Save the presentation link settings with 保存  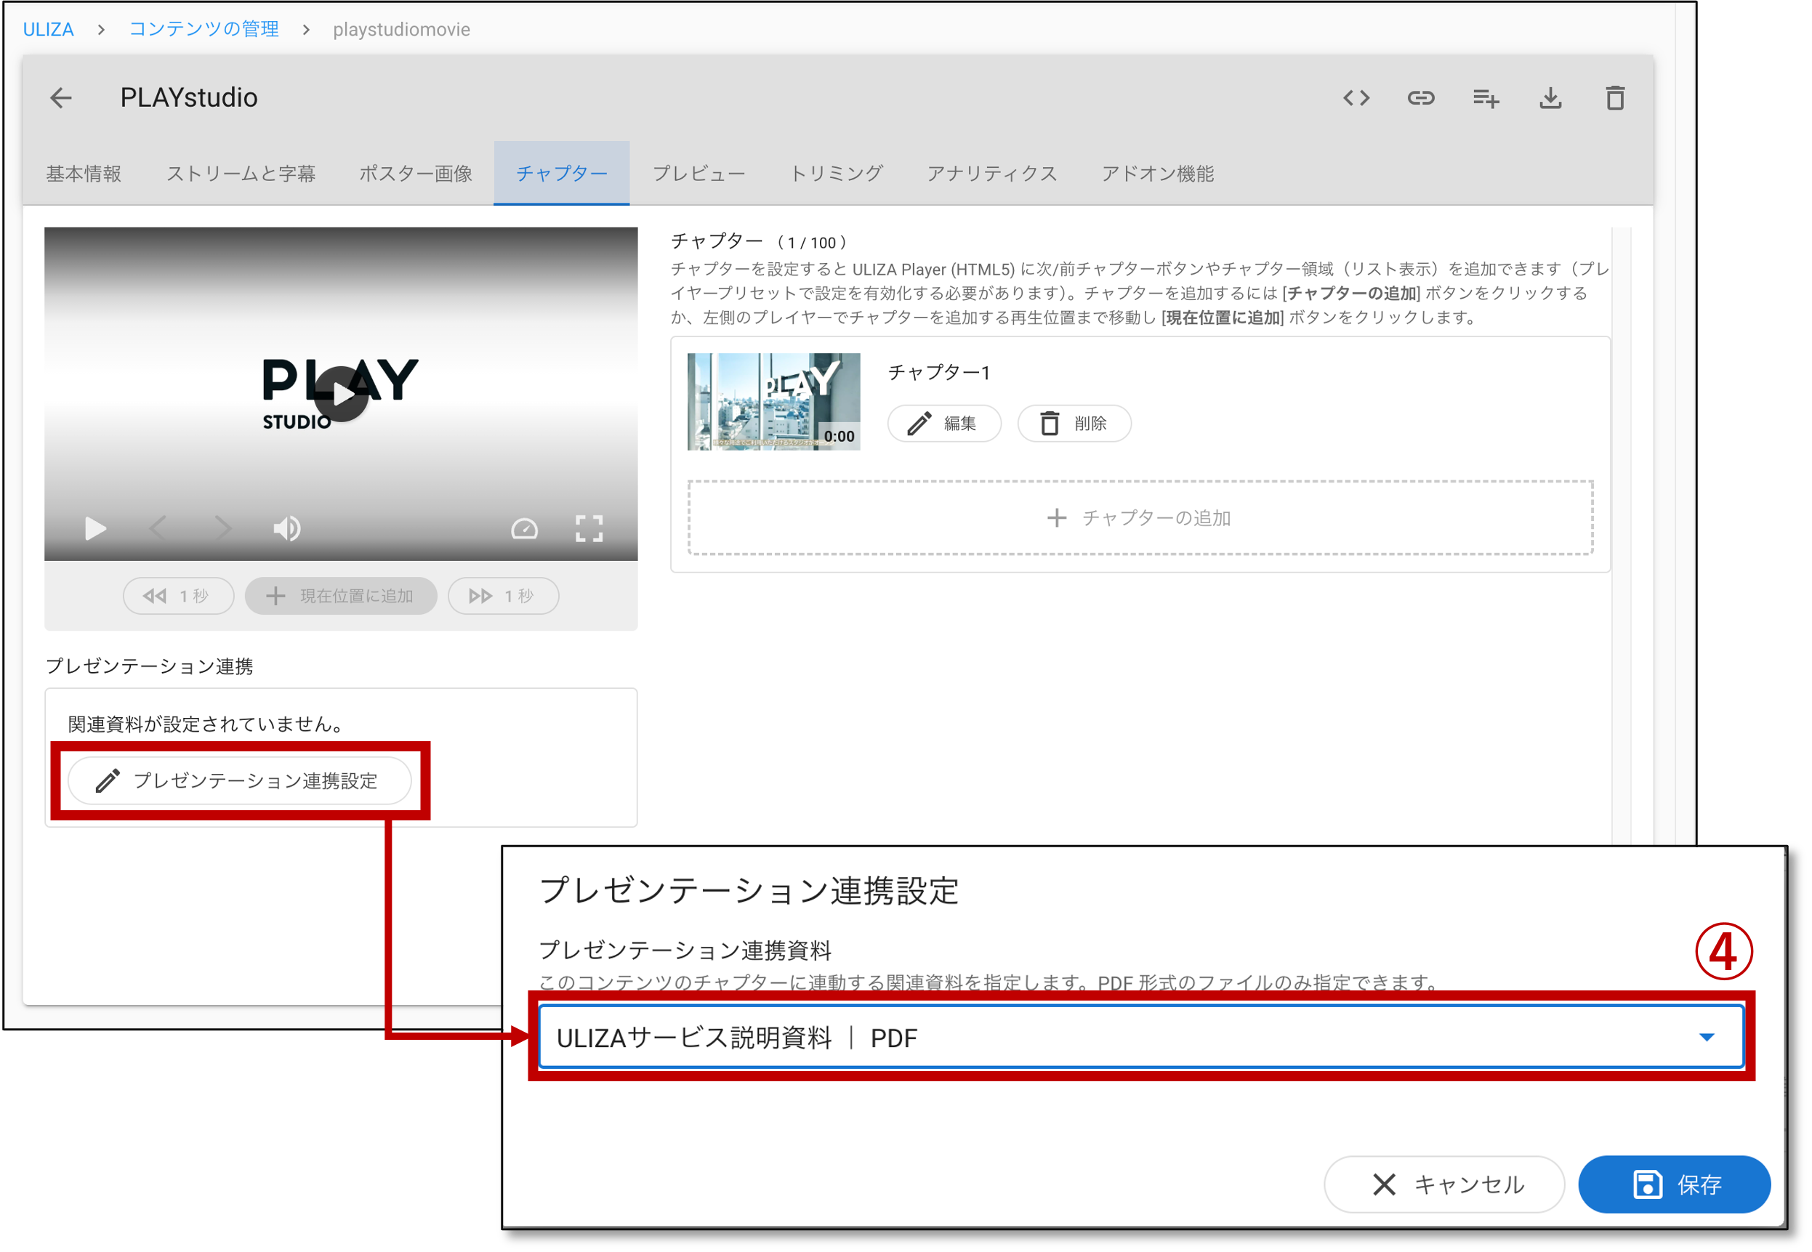click(x=1675, y=1184)
